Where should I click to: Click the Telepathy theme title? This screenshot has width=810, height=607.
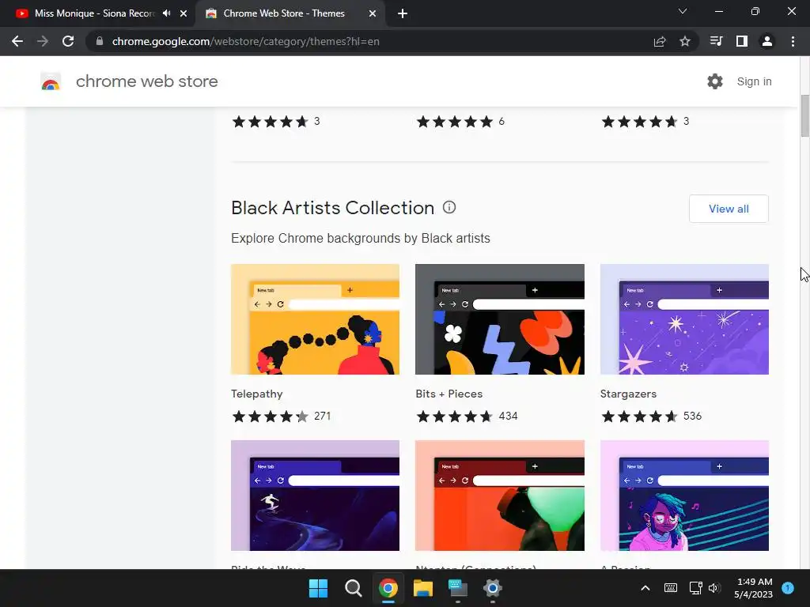click(x=257, y=394)
